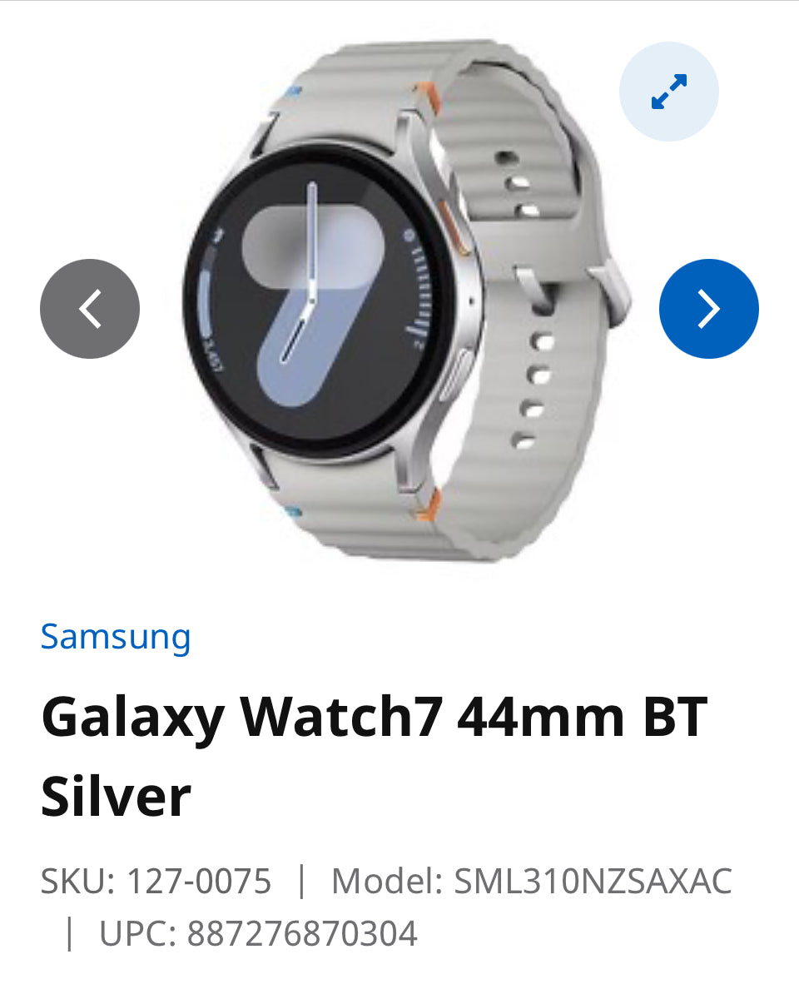Click the "SKU:" label
This screenshot has height=994, width=799.
pyautogui.click(x=78, y=881)
